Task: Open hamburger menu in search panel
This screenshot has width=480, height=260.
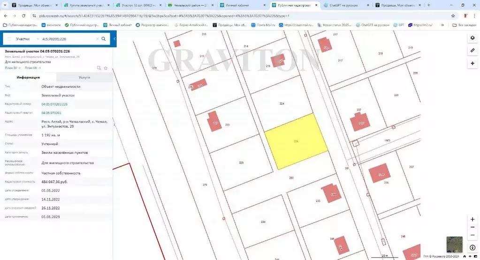Action: (x=9, y=39)
